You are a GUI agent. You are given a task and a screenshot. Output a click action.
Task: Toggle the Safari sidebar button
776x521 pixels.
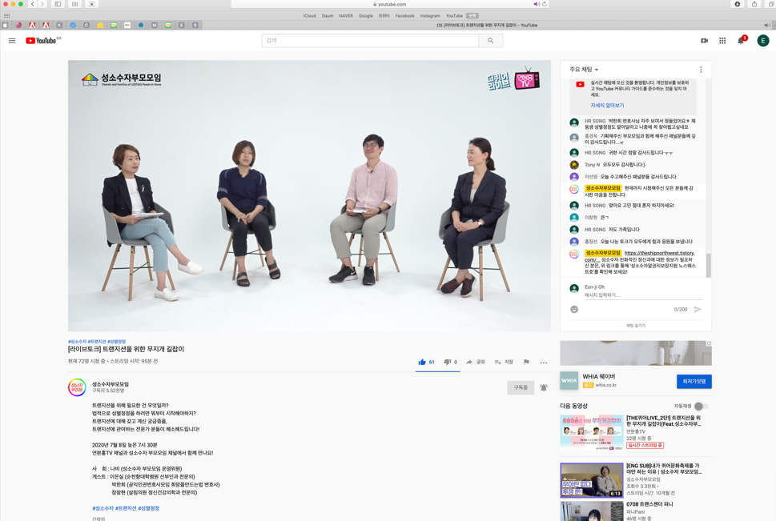pos(58,4)
